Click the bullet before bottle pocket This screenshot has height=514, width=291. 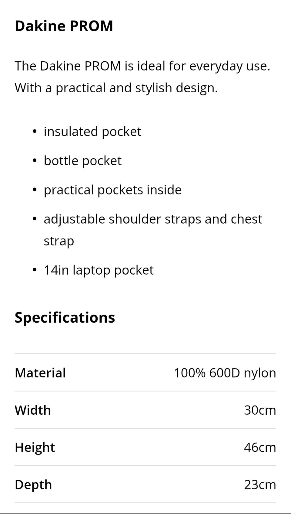coord(35,161)
